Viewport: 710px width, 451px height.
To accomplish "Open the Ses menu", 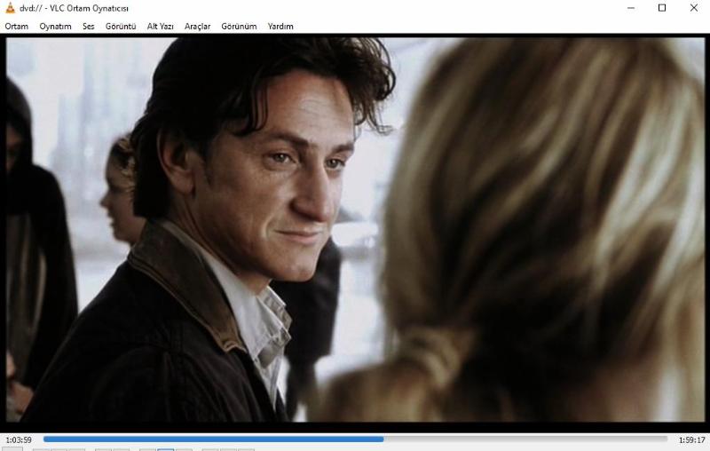I will [x=89, y=27].
